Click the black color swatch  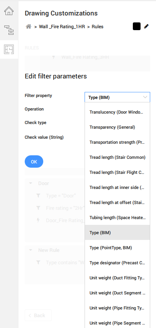(137, 26)
